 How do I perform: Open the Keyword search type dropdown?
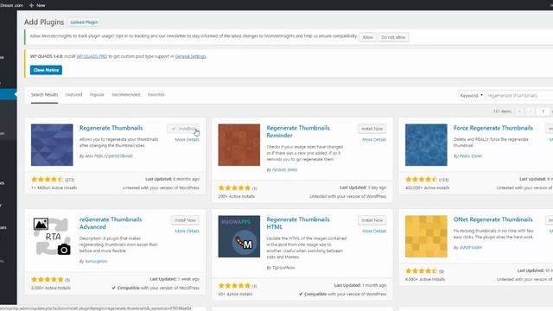click(x=471, y=96)
